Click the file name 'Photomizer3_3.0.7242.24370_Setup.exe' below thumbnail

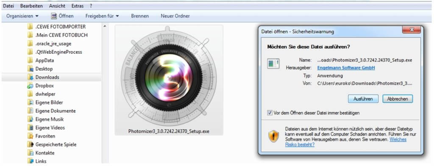click(x=169, y=131)
